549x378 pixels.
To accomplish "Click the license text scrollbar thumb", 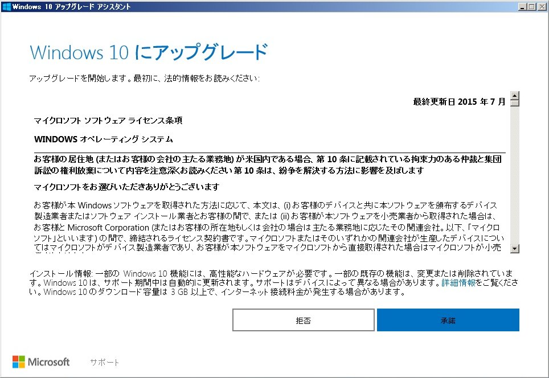I will pyautogui.click(x=514, y=103).
